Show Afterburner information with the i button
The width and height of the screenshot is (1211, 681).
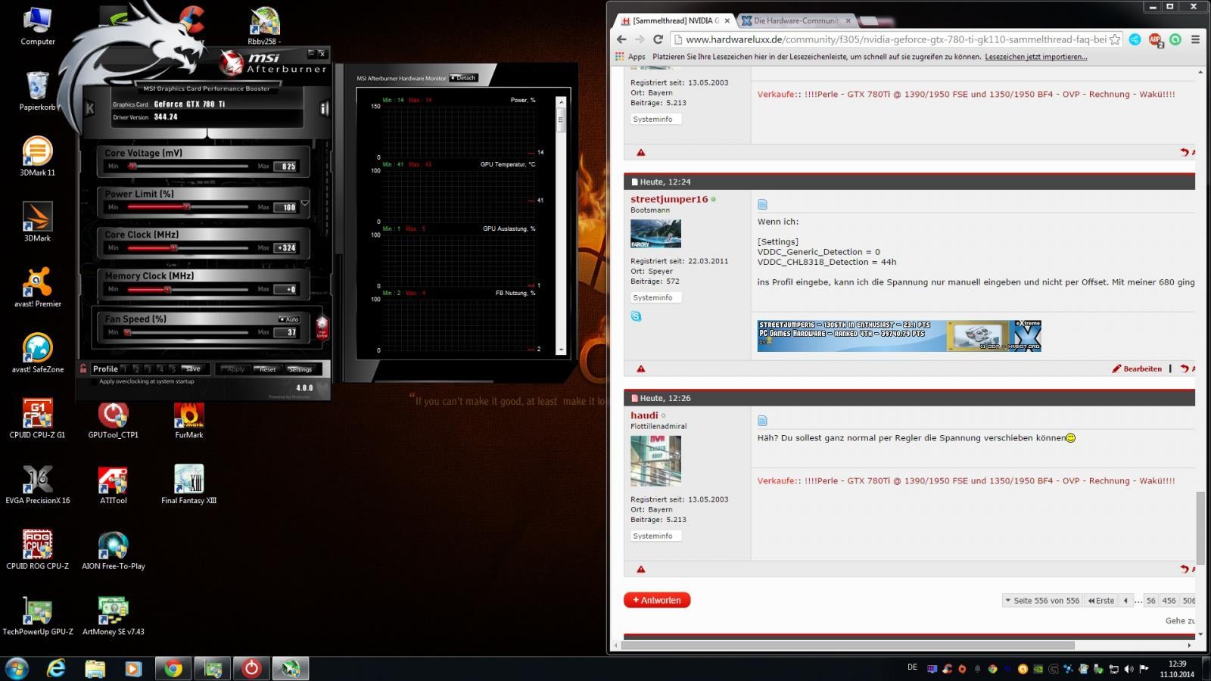pos(324,108)
